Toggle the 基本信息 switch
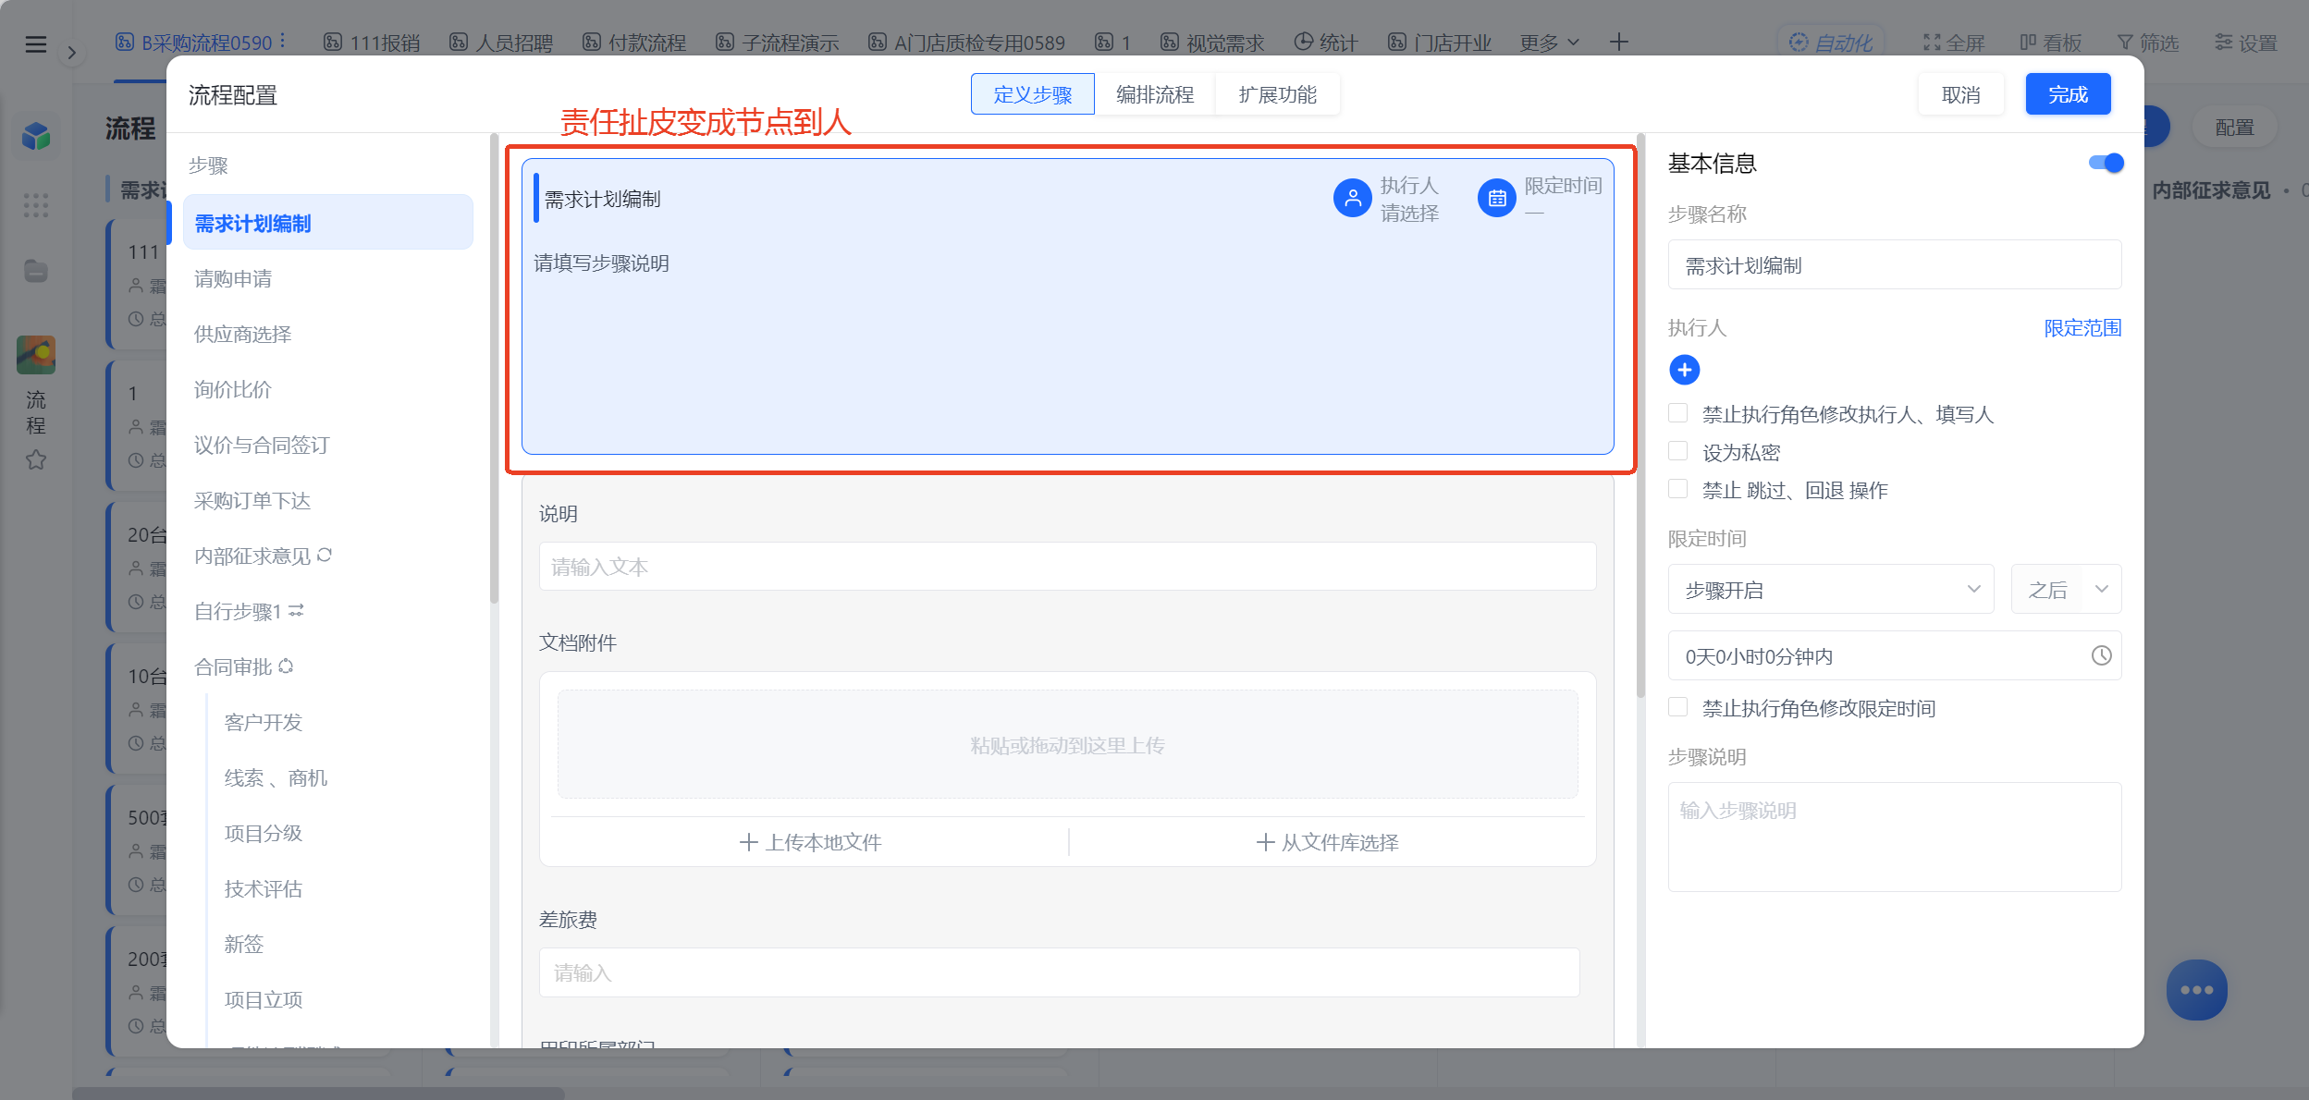 coord(2106,164)
